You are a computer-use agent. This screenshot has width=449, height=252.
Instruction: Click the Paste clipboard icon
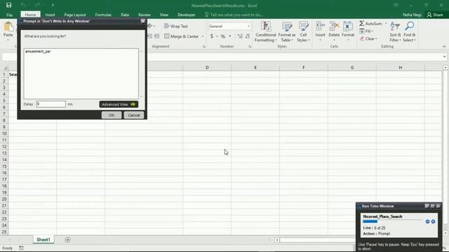[8, 27]
